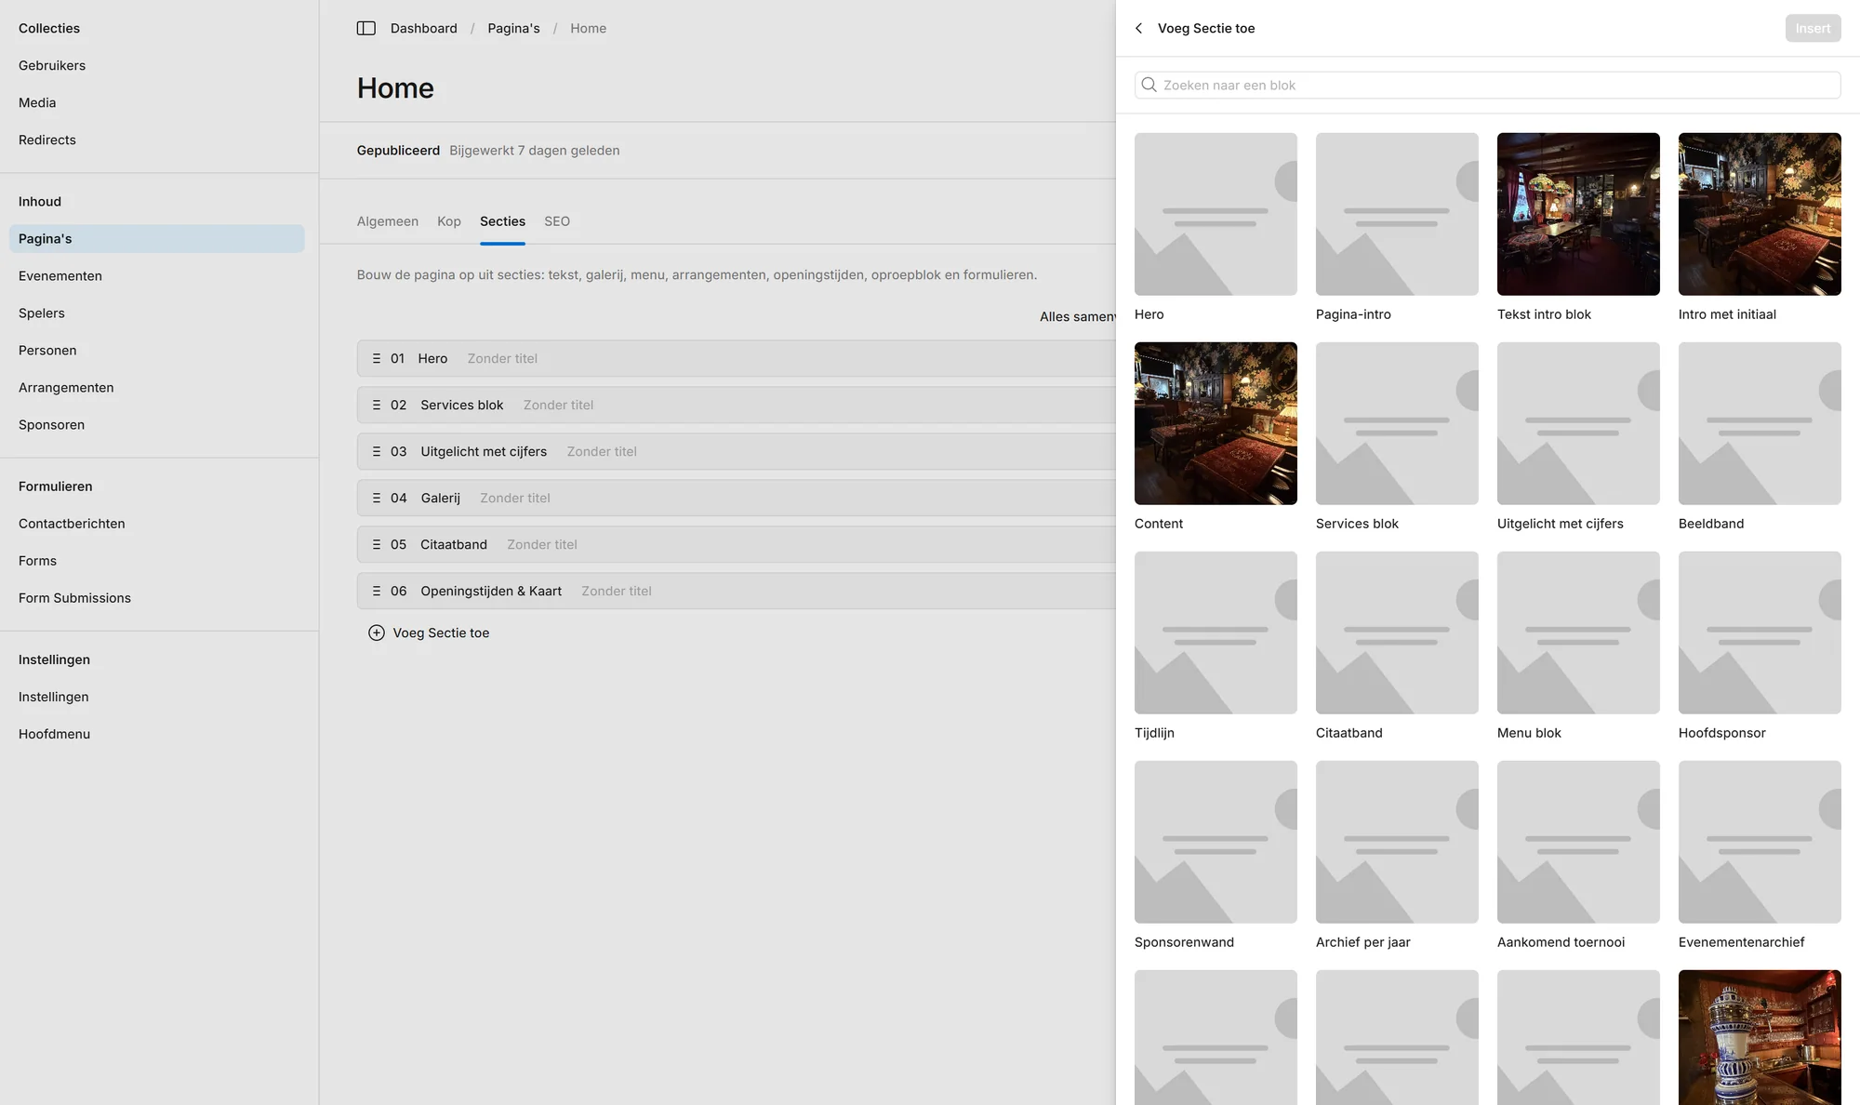This screenshot has height=1105, width=1860.
Task: Open Spelers in the sidebar
Action: 42,313
